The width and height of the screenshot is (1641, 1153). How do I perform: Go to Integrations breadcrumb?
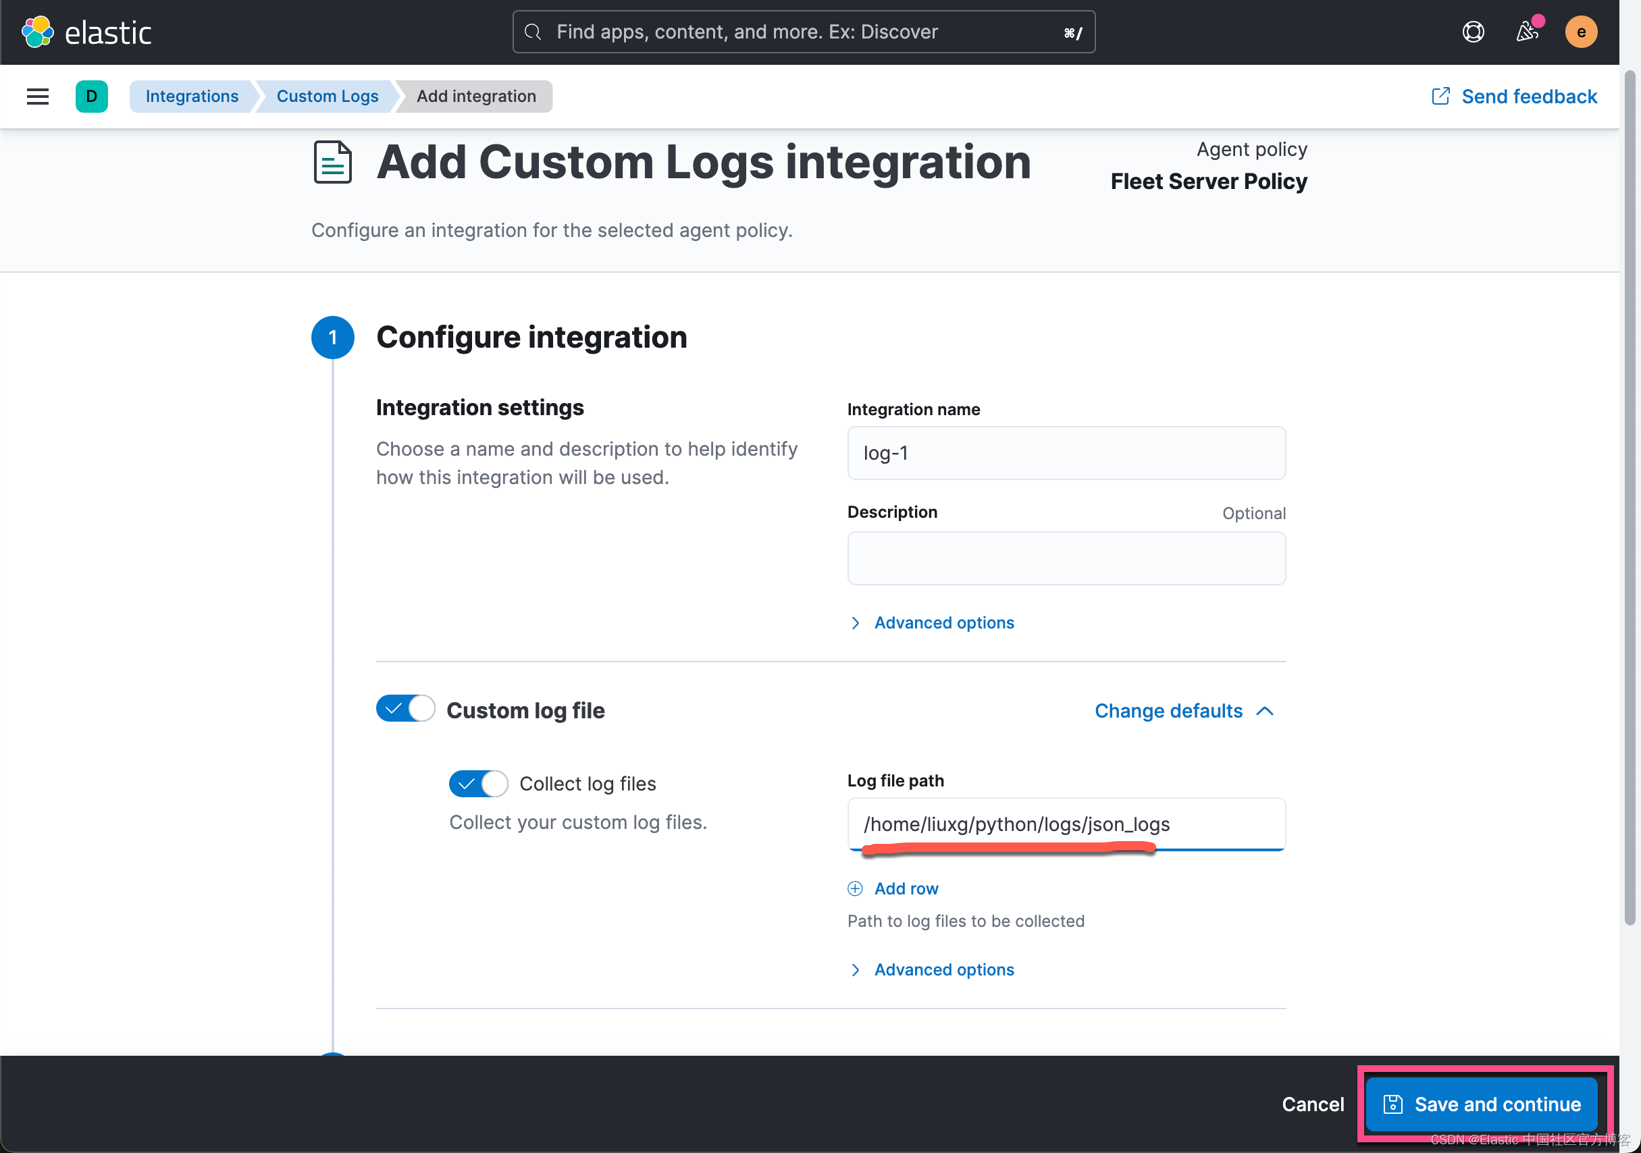192,96
